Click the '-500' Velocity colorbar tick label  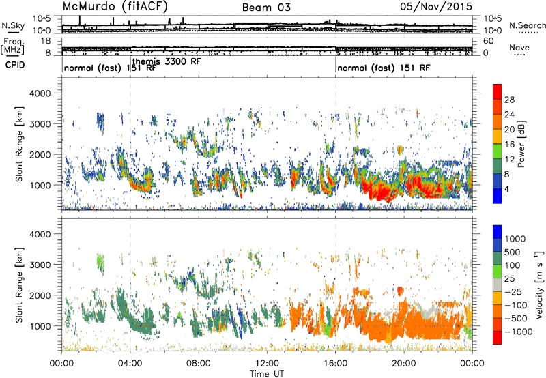coord(516,318)
